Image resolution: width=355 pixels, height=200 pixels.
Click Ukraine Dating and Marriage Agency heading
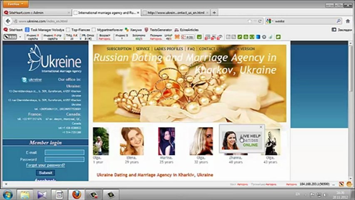[x=155, y=175]
